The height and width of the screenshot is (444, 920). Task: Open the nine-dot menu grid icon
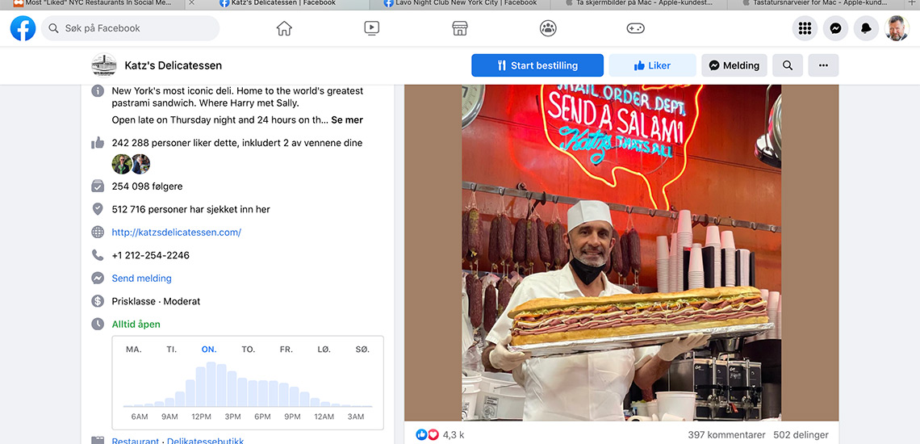coord(805,28)
